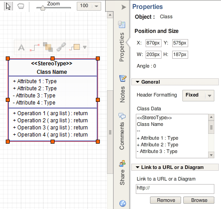Click the Class Data scrollbar thumb
221x209 pixels.
tap(211, 127)
